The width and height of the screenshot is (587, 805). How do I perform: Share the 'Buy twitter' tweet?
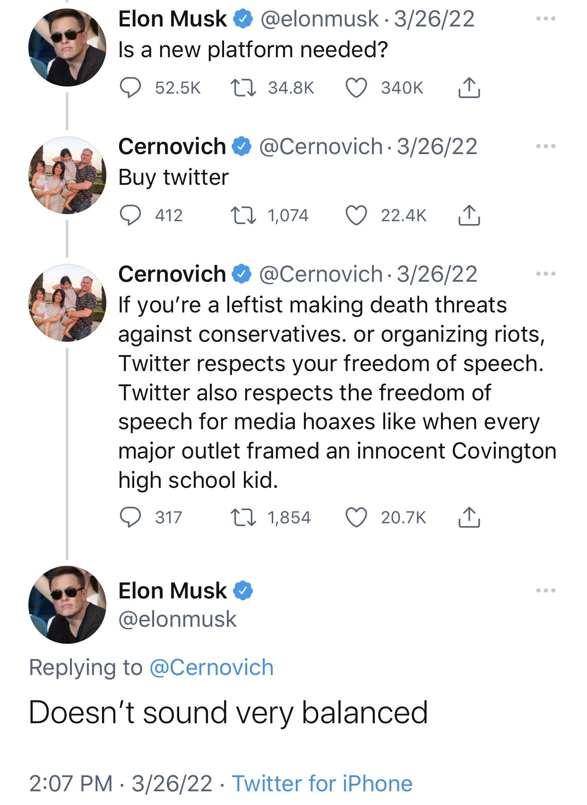pyautogui.click(x=469, y=215)
